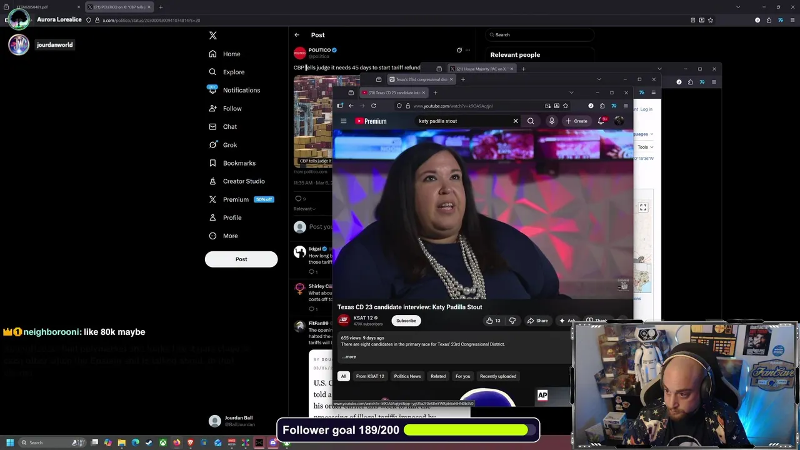
Task: Go to YouTube Premium home logo
Action: pyautogui.click(x=371, y=121)
